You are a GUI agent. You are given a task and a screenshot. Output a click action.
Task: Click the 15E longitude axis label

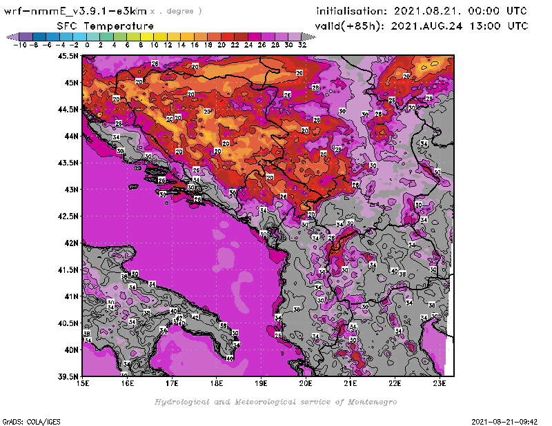(x=83, y=383)
